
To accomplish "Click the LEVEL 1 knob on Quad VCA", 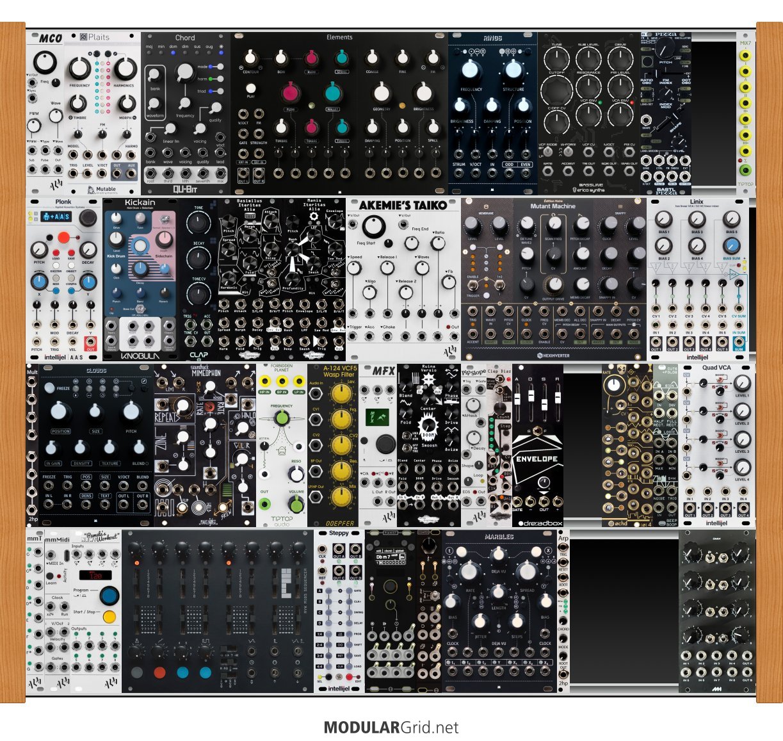I will tap(742, 384).
